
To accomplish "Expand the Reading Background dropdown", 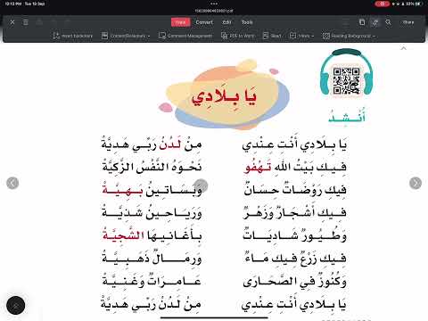I will [349, 36].
